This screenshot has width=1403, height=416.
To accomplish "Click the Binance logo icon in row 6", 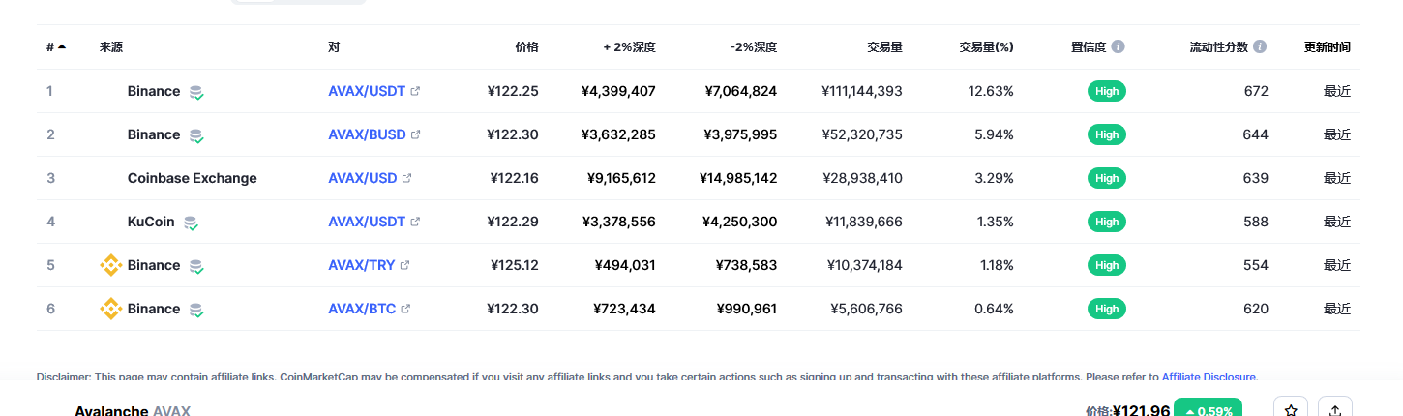I will (111, 309).
